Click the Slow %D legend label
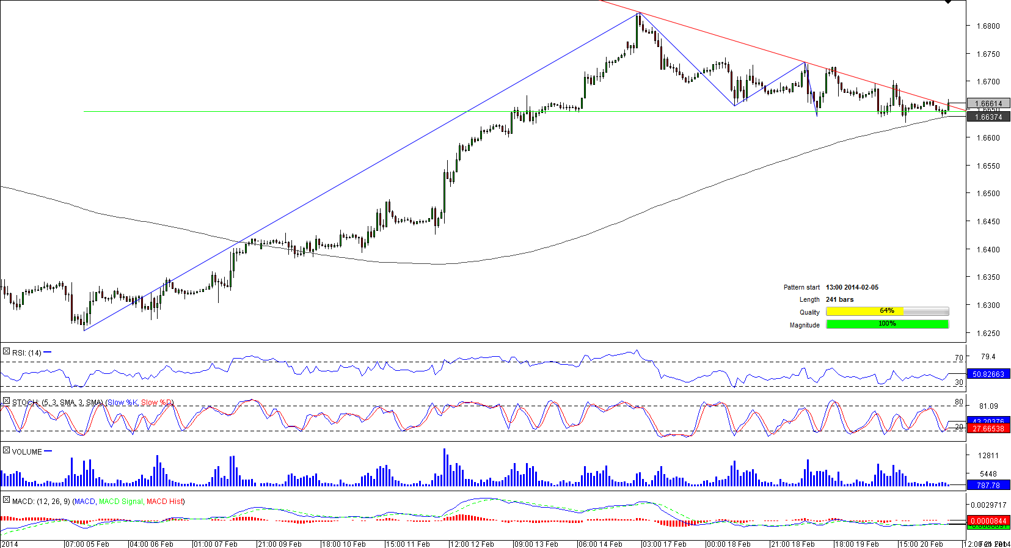The image size is (1011, 548). tap(156, 403)
